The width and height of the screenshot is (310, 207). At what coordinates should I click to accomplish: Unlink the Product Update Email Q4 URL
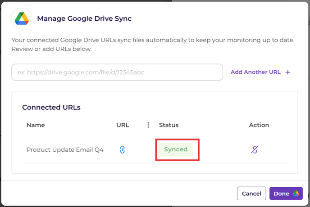click(x=255, y=149)
